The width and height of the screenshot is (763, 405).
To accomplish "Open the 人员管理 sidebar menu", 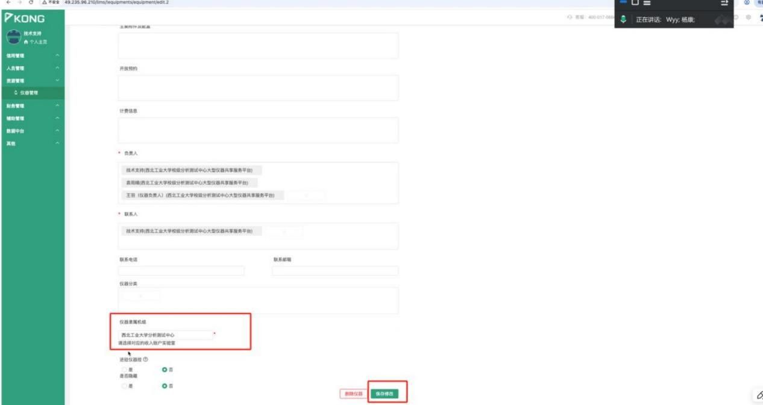I will [32, 68].
